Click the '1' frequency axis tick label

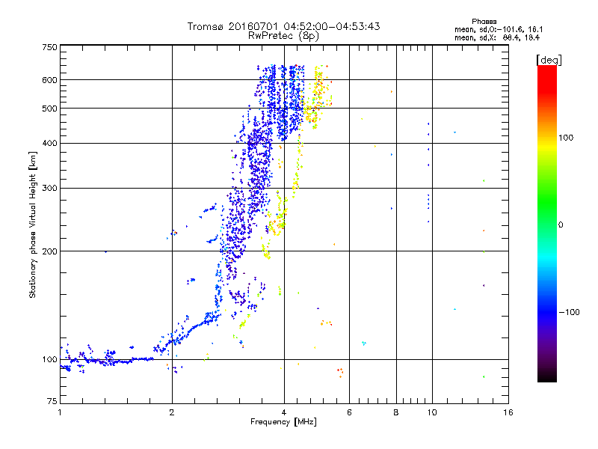[60, 412]
